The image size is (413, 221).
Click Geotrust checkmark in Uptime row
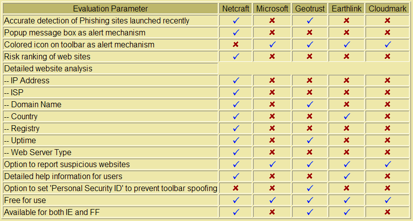click(310, 140)
